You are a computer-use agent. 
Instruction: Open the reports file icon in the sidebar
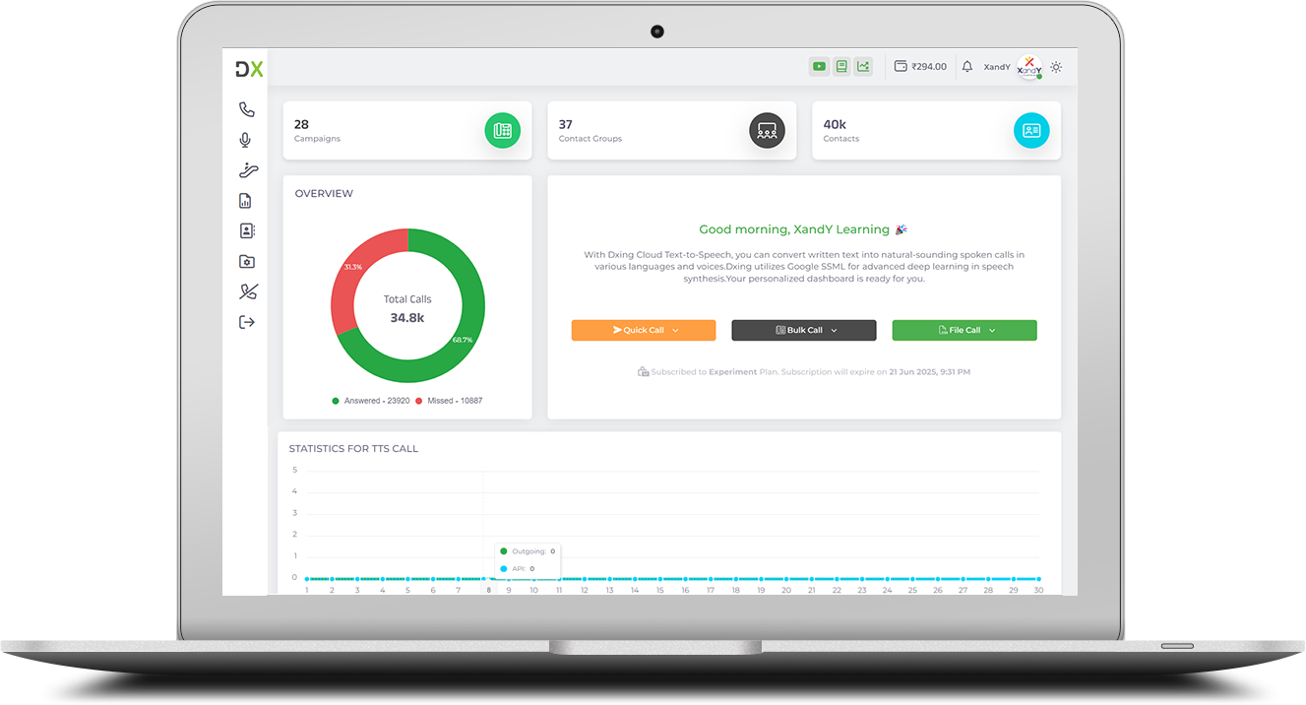[x=246, y=201]
